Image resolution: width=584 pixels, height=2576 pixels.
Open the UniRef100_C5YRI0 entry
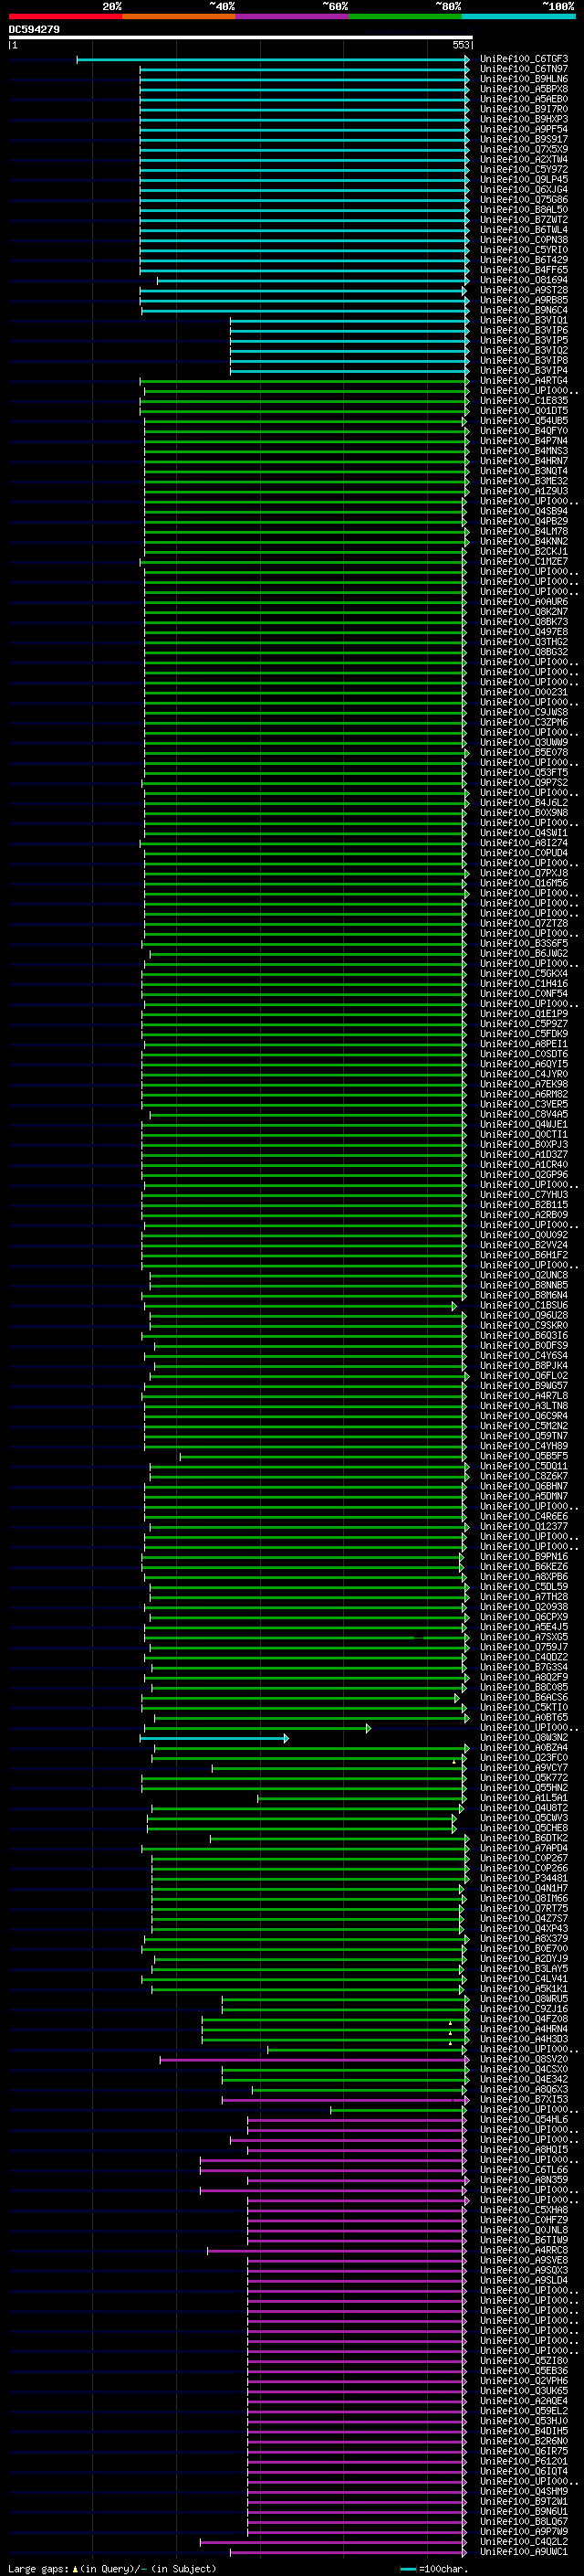pos(523,250)
